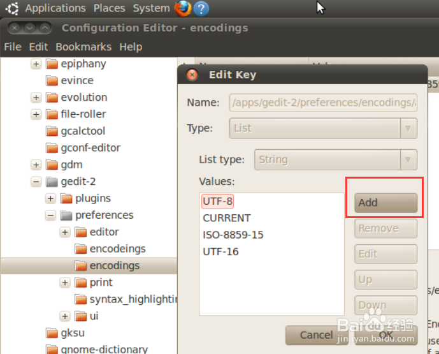Click the Down button

click(386, 306)
